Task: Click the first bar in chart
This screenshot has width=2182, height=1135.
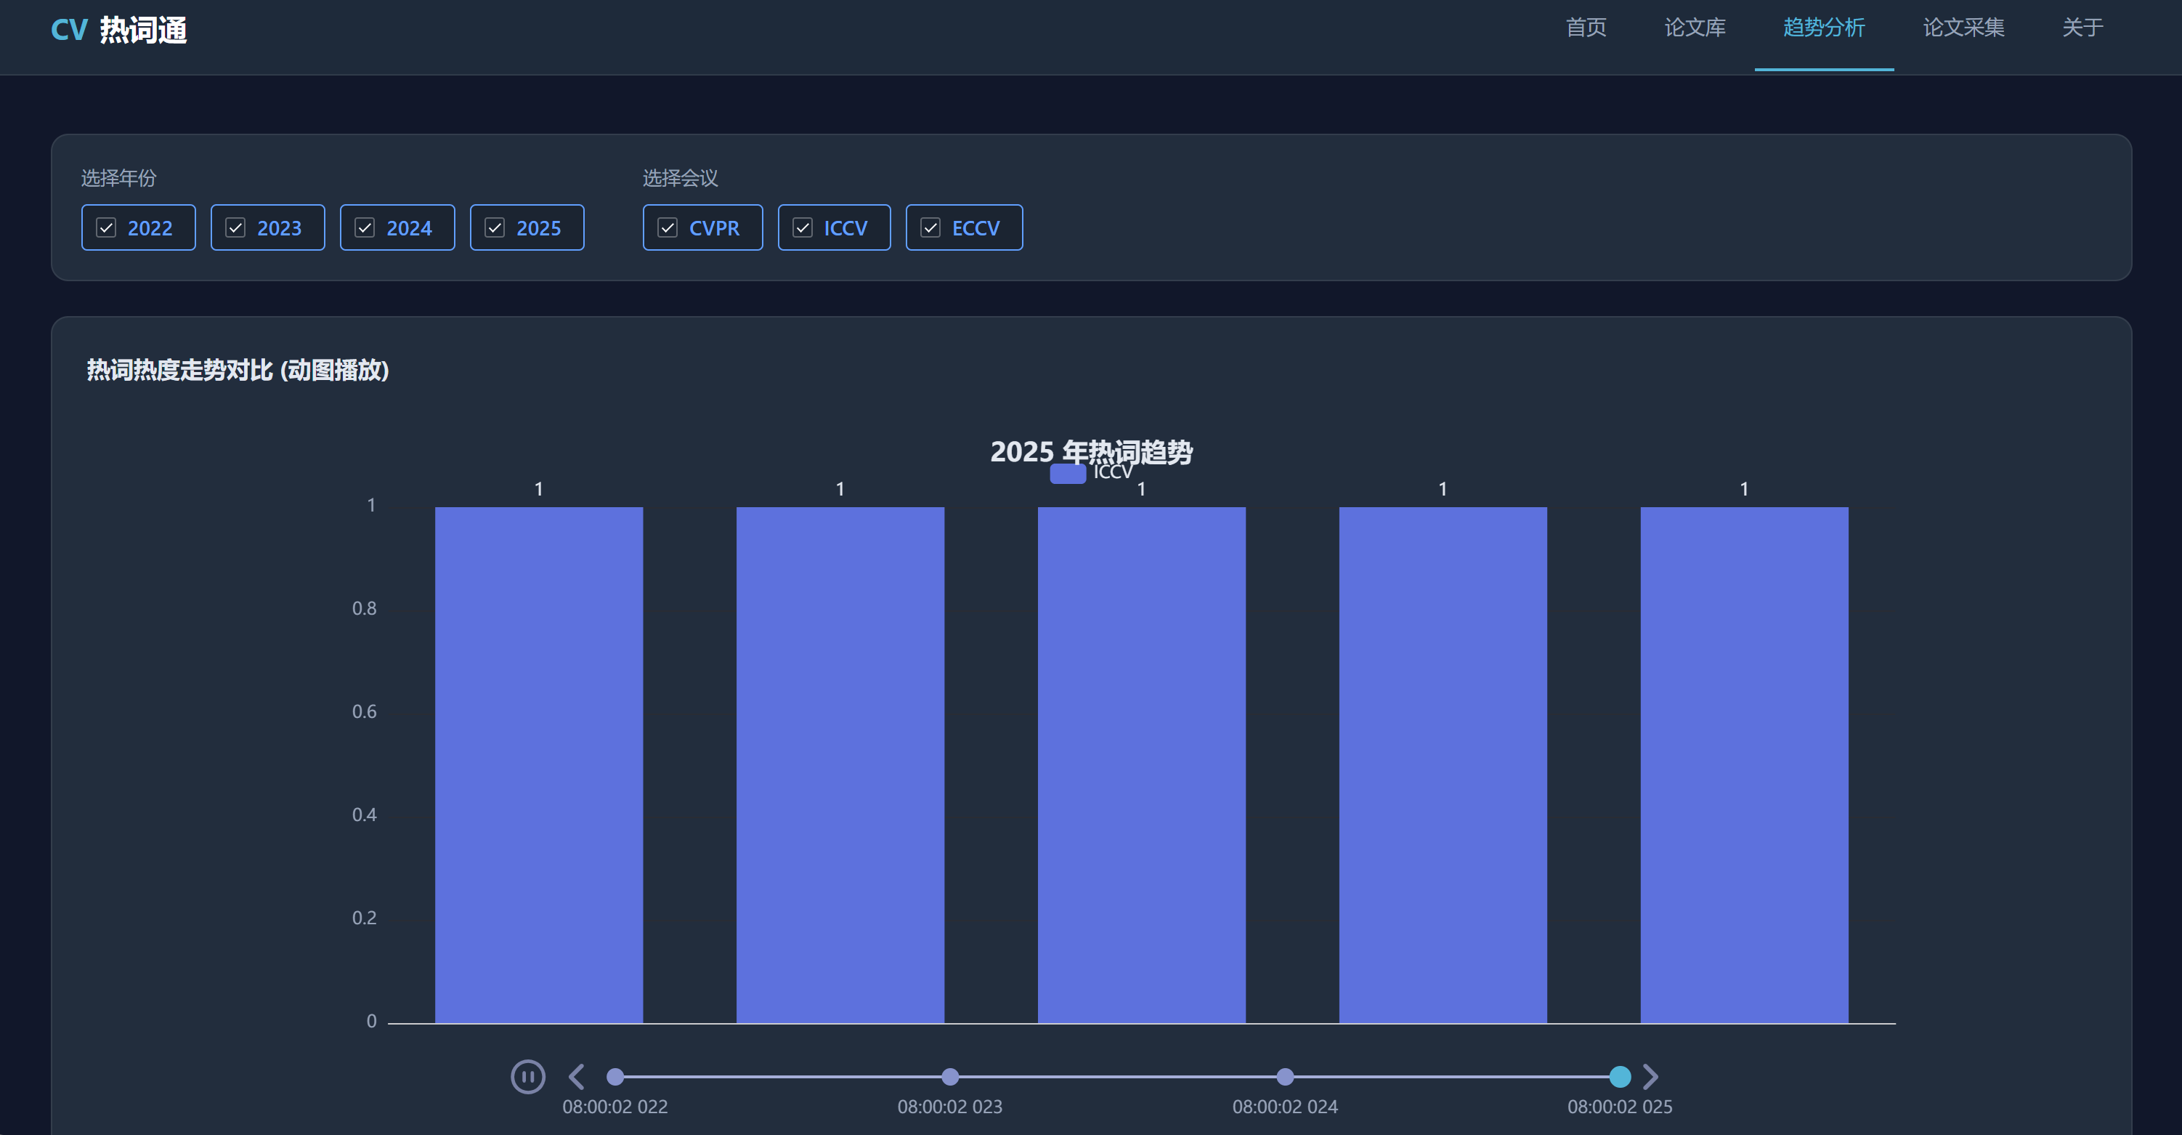Action: (x=539, y=764)
